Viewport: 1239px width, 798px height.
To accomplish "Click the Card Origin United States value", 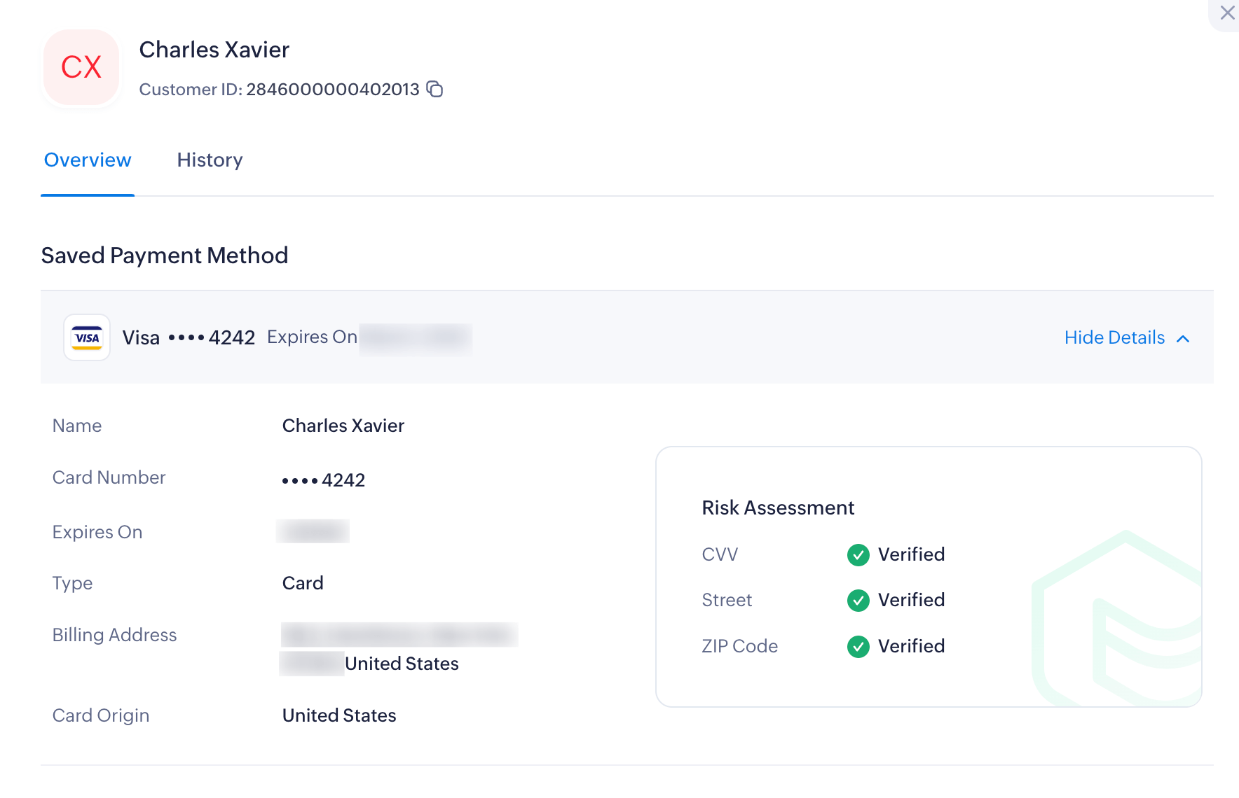I will (x=339, y=715).
